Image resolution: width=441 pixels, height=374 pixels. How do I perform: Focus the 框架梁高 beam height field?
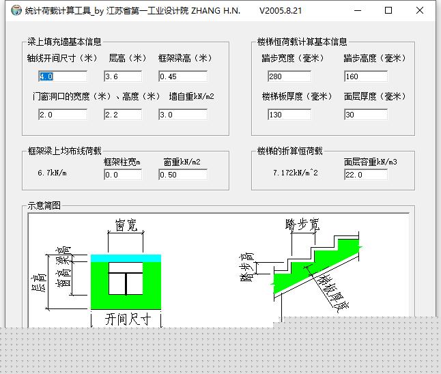(182, 76)
